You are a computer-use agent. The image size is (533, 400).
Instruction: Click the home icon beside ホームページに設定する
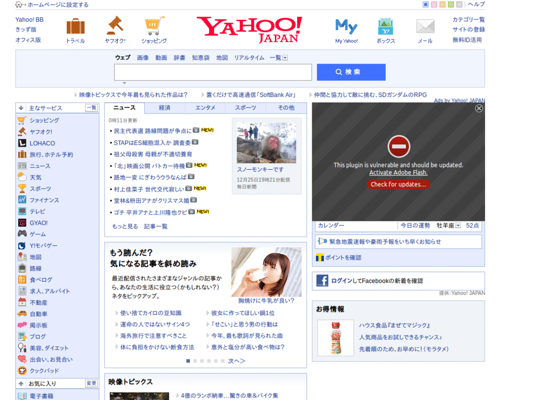(x=19, y=4)
